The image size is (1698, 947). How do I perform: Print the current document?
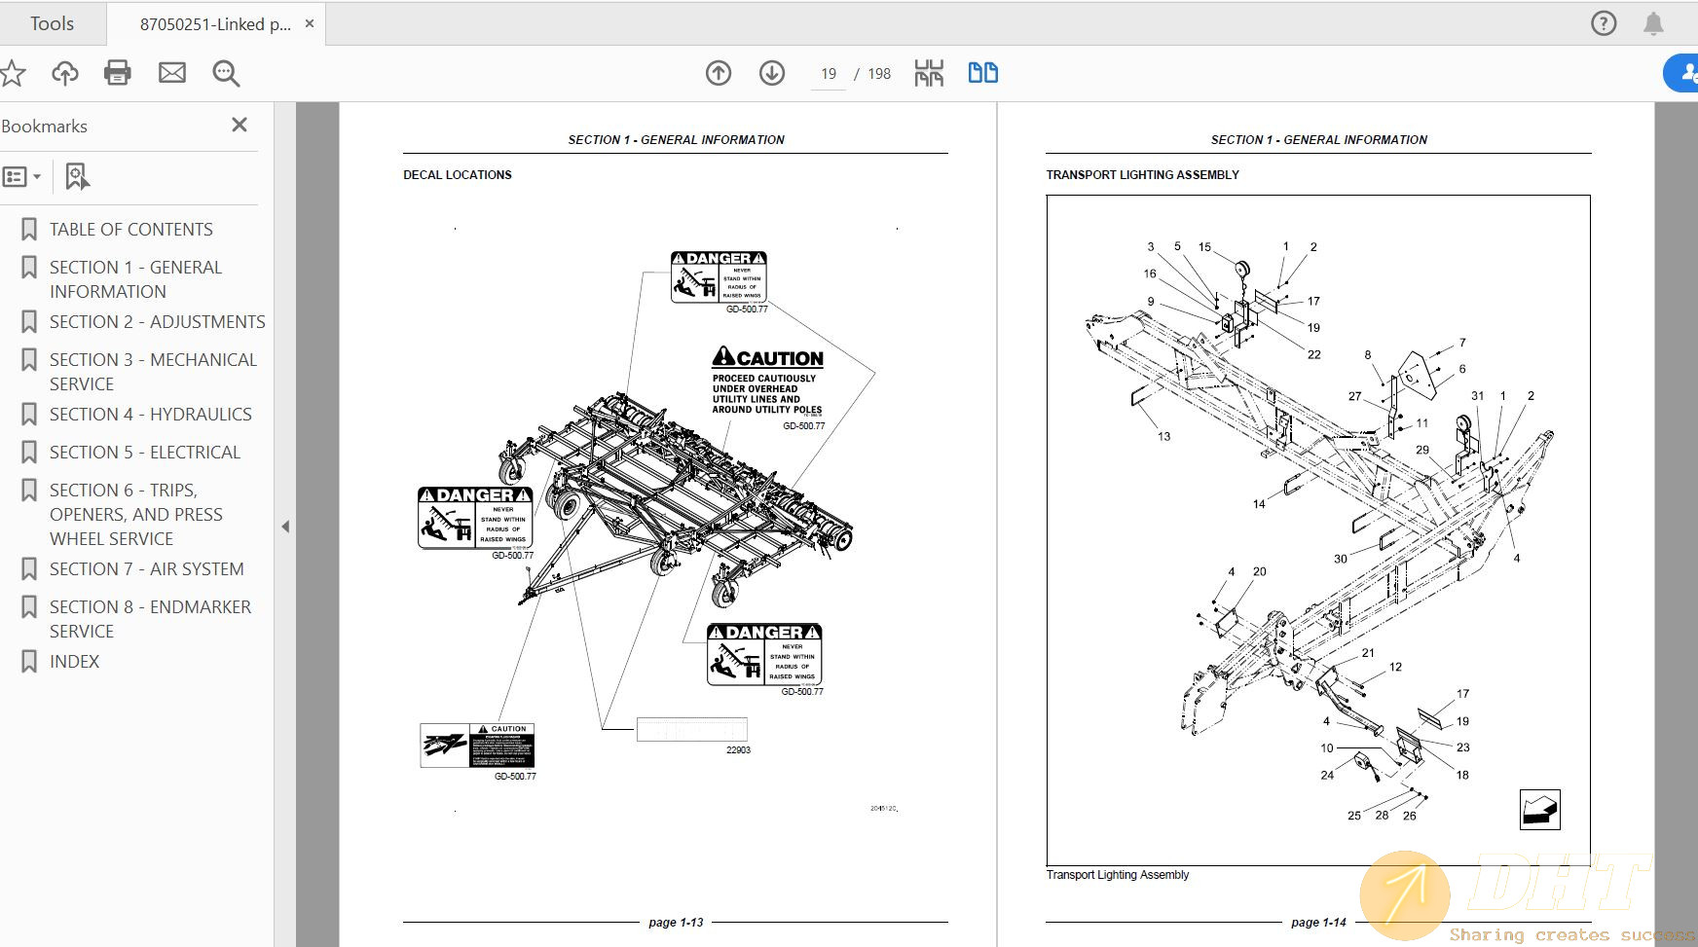coord(118,72)
